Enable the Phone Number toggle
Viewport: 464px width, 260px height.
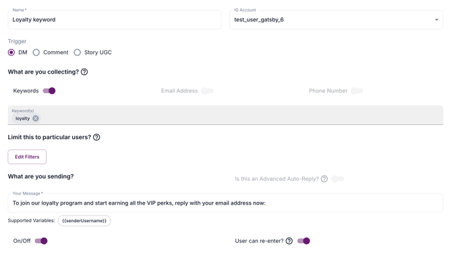tap(357, 90)
